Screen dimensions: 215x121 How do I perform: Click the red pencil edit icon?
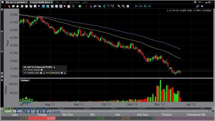click(x=69, y=6)
